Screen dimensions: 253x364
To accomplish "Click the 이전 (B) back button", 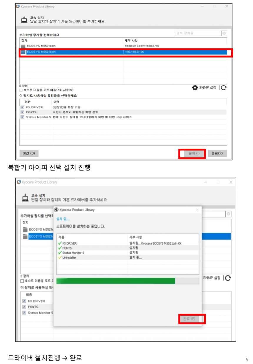I will pyautogui.click(x=29, y=153).
